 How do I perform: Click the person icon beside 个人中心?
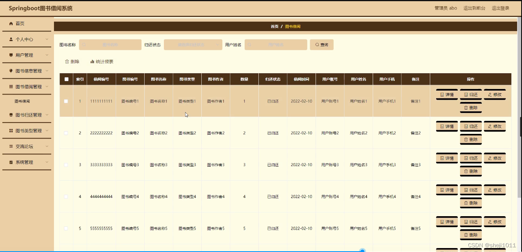point(11,39)
